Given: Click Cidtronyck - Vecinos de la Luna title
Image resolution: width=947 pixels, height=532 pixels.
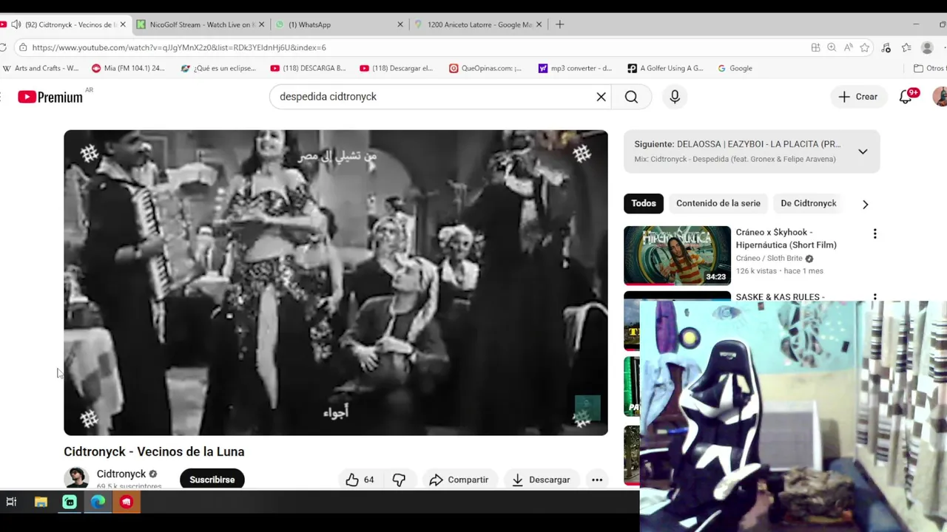Looking at the screenshot, I should click(154, 451).
